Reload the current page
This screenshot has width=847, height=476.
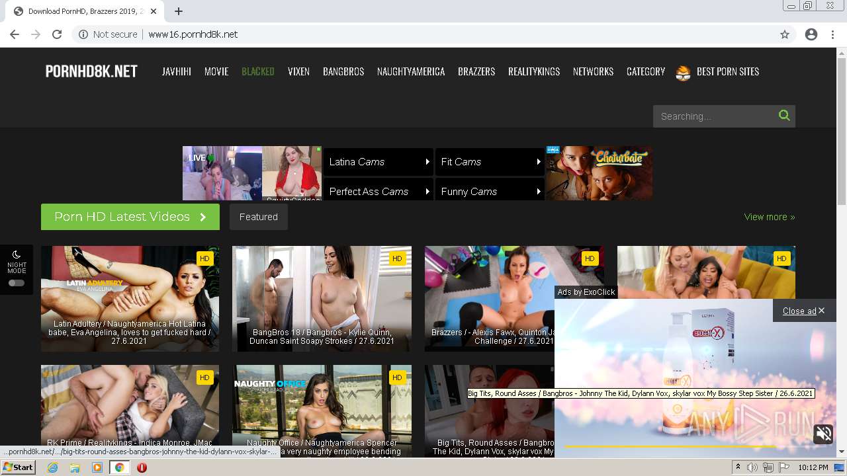57,34
